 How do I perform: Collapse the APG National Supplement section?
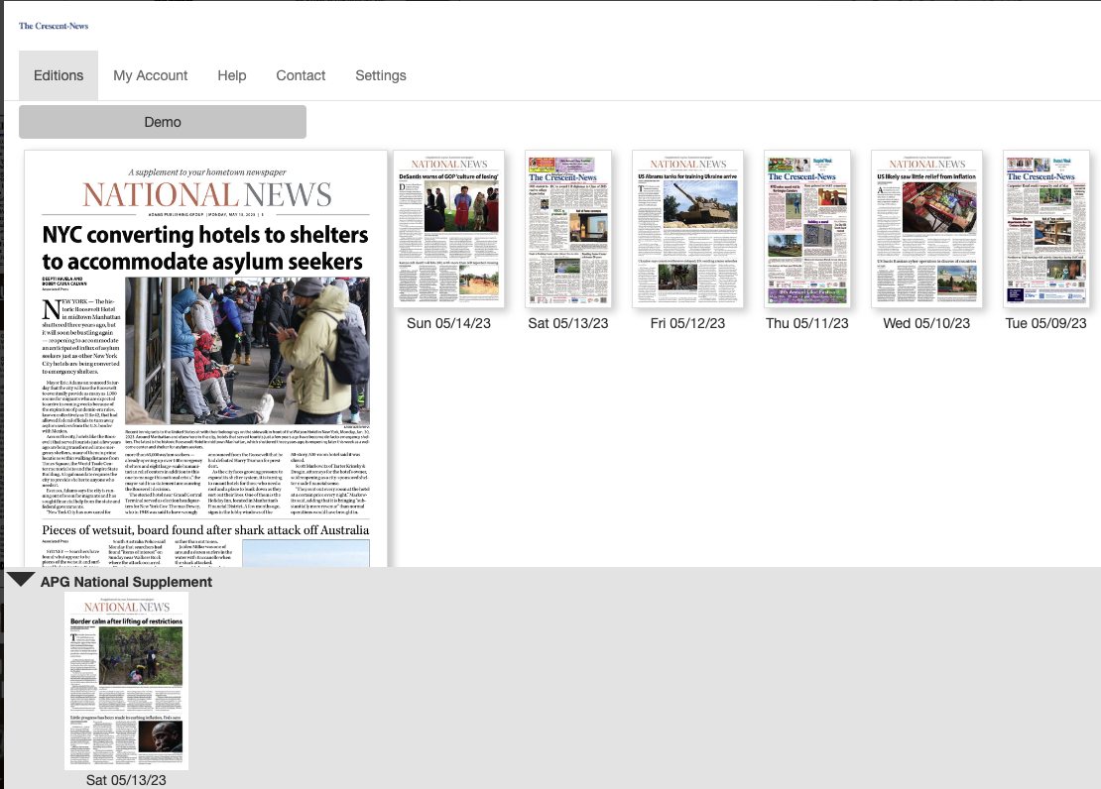20,580
